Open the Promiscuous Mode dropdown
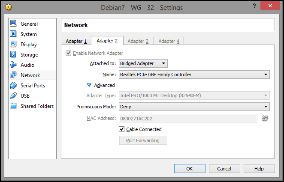Image resolution: width=284 pixels, height=182 pixels. tap(194, 107)
